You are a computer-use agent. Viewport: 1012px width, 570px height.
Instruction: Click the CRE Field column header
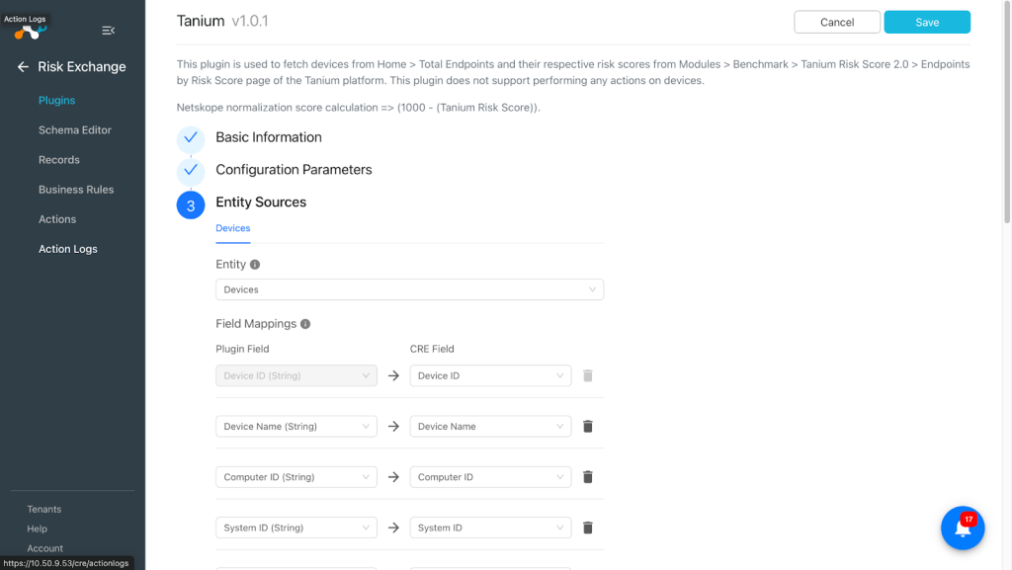[x=432, y=349]
